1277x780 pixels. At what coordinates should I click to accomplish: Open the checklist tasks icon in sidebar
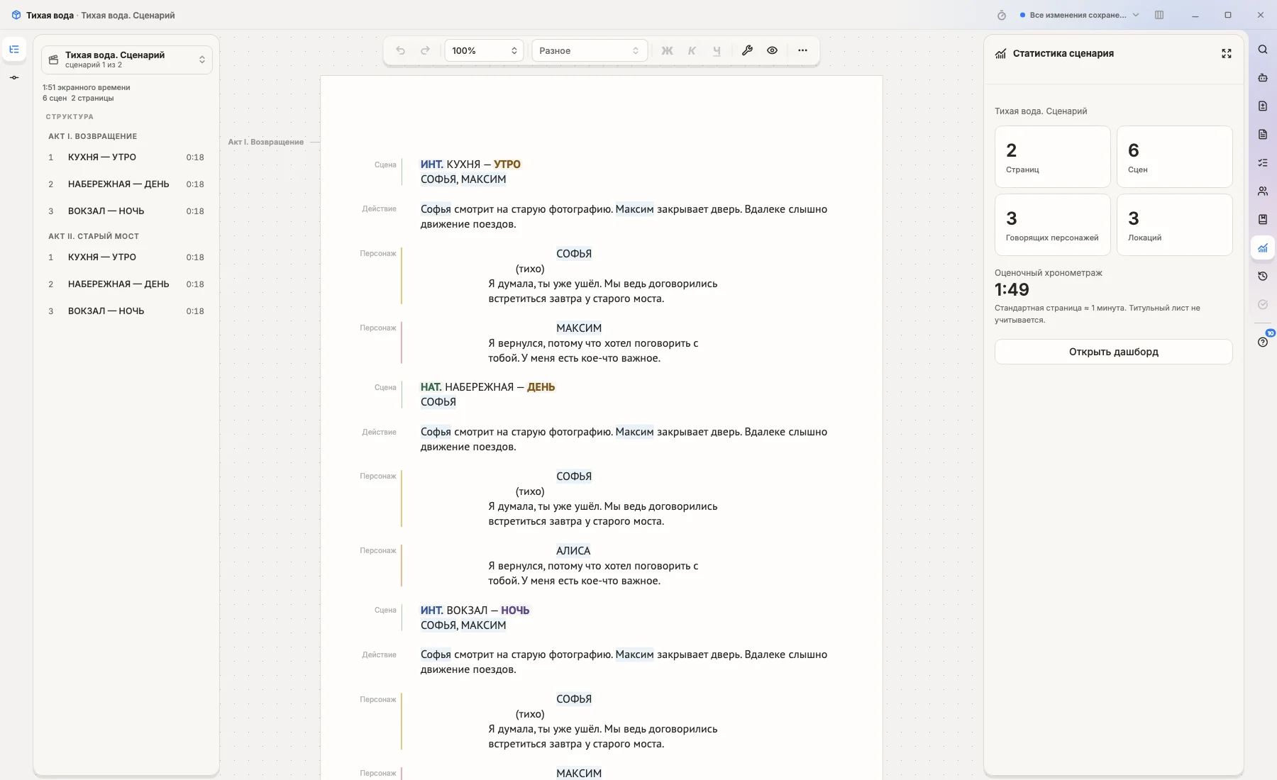(1263, 163)
